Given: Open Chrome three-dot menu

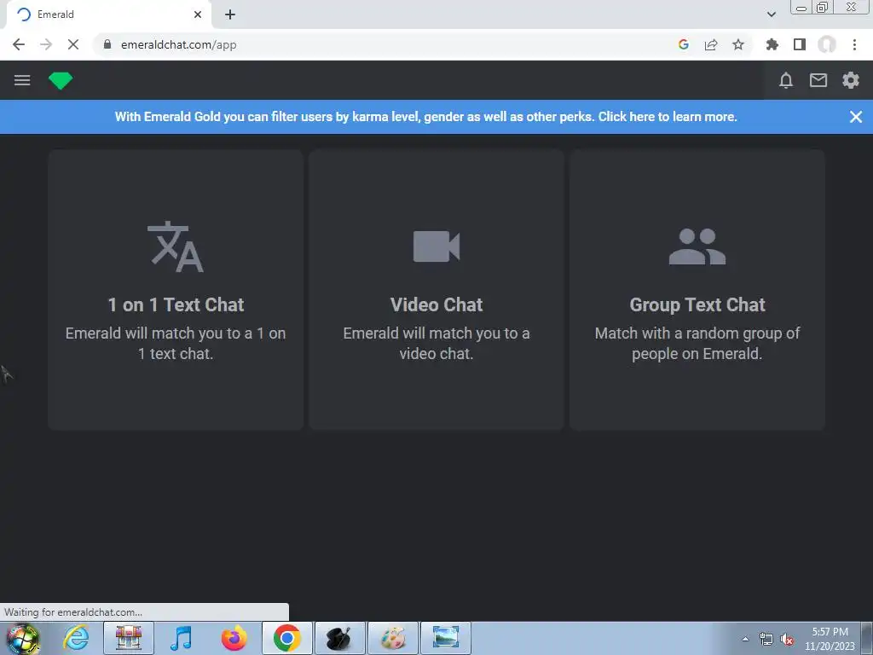Looking at the screenshot, I should 854,44.
